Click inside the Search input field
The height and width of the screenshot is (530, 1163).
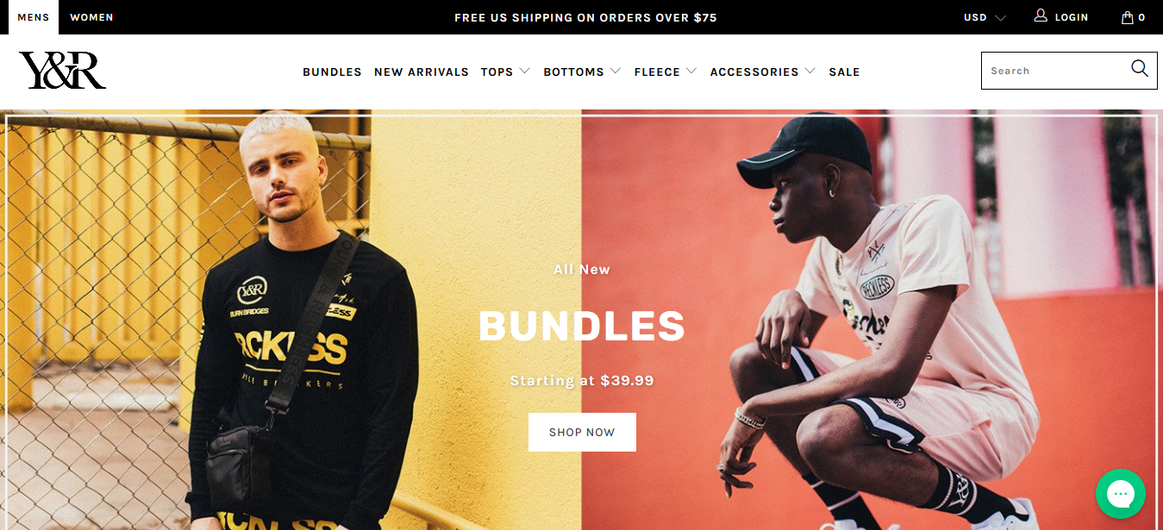point(1056,71)
